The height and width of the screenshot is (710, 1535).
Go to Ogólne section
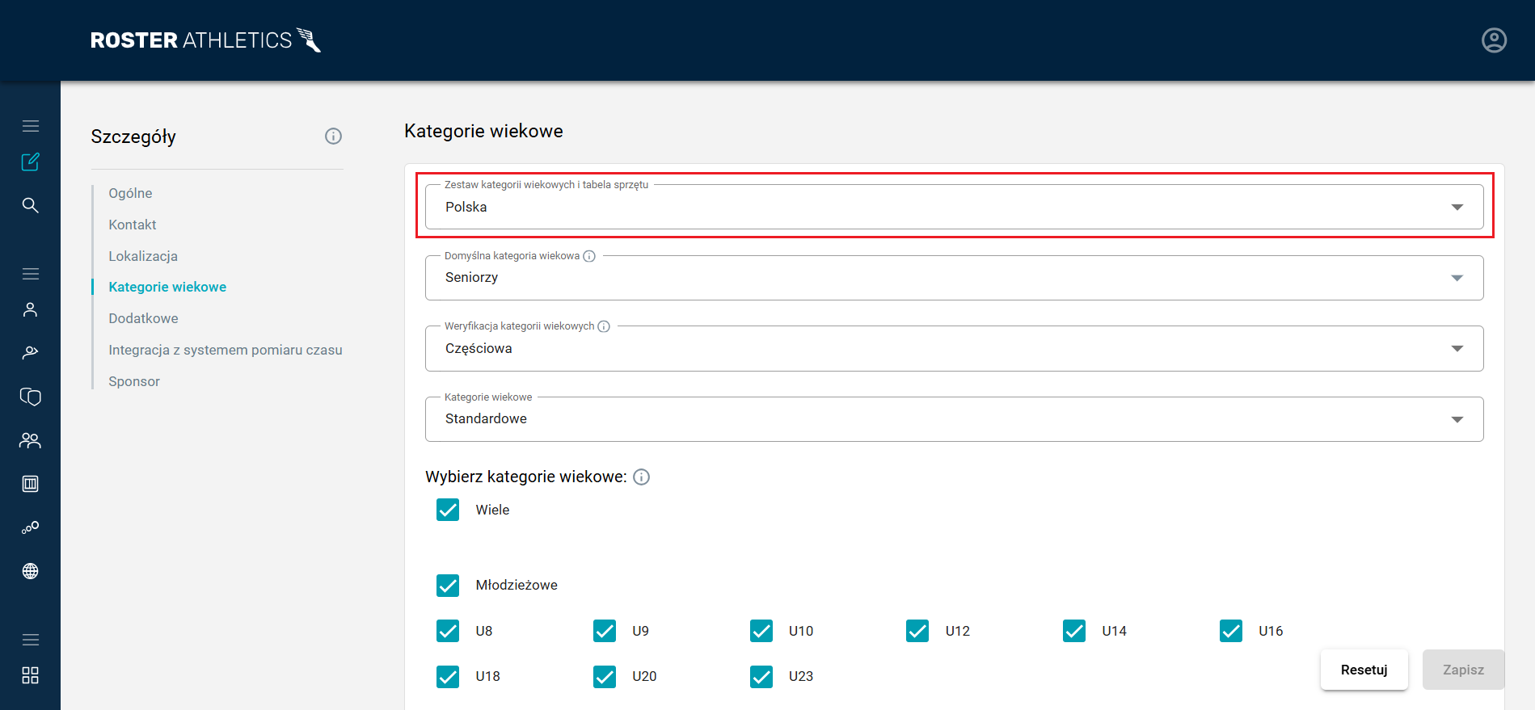[130, 193]
